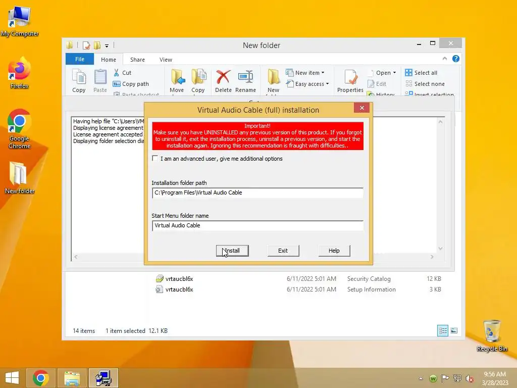
Task: Show hidden tray icons arrow
Action: point(421,378)
